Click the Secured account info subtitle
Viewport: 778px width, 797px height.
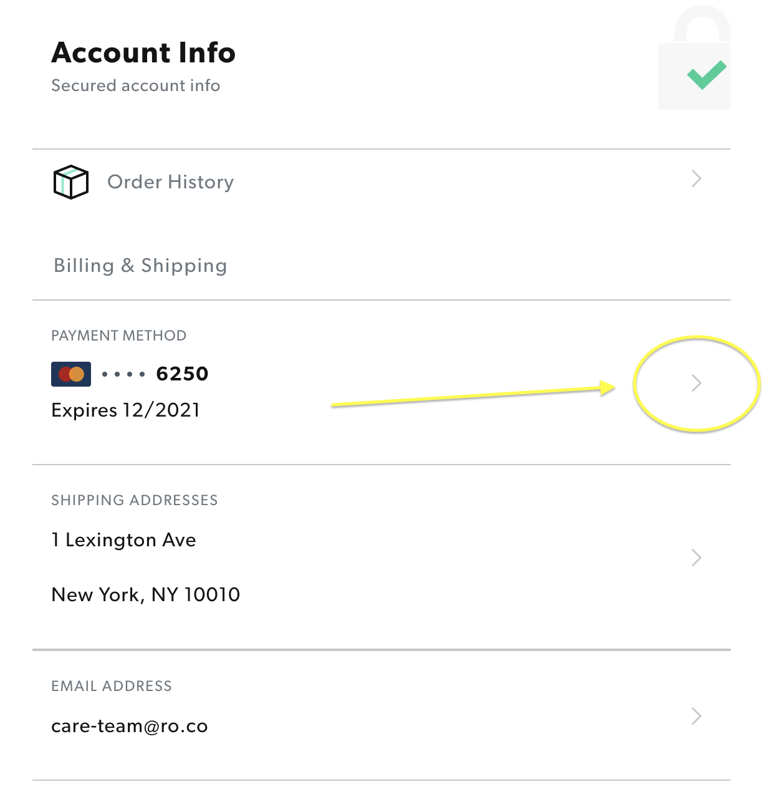point(135,85)
